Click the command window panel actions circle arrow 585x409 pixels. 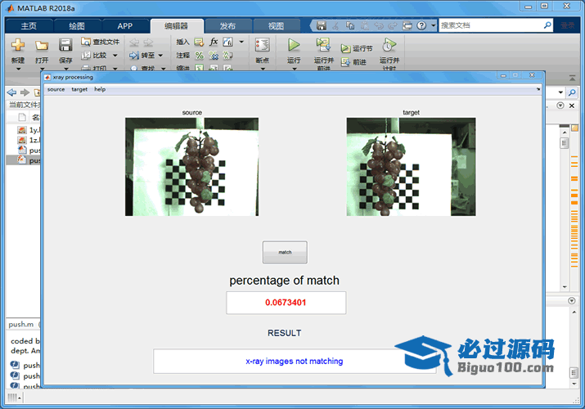[572, 300]
